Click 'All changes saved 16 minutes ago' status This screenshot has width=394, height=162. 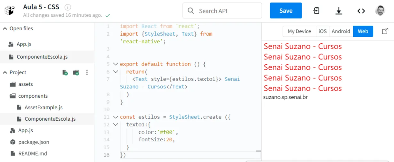63,15
